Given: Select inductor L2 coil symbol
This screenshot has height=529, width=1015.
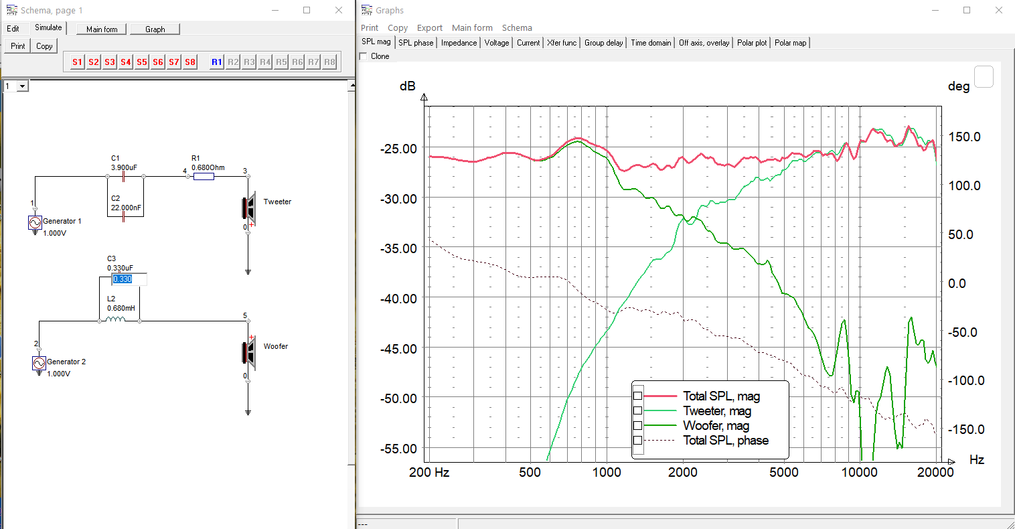Looking at the screenshot, I should [115, 320].
